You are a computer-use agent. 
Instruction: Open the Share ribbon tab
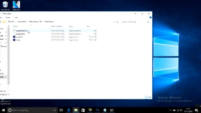[8, 18]
